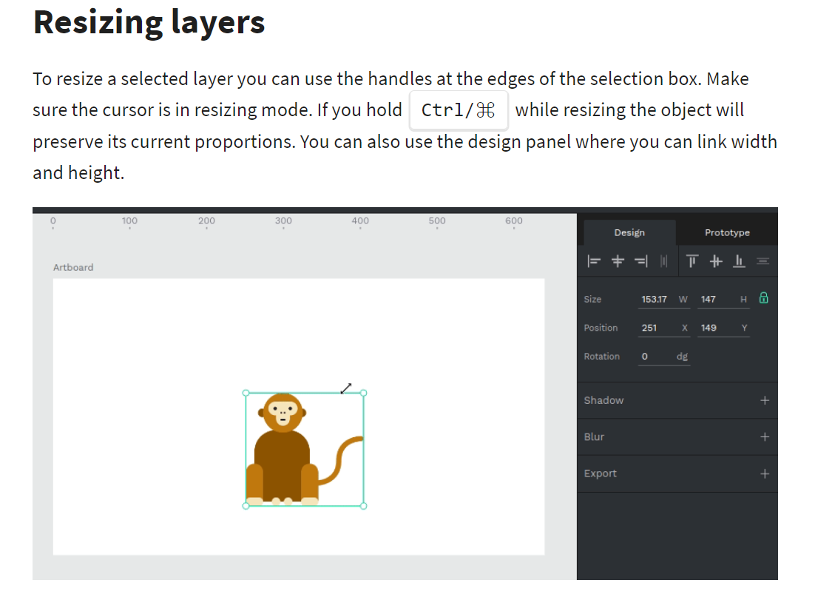Viewport: 815px width, 600px height.
Task: Add an Export with the plus icon
Action: click(x=765, y=473)
